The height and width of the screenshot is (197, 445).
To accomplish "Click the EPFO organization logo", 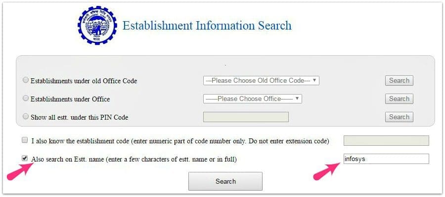I will 97,25.
